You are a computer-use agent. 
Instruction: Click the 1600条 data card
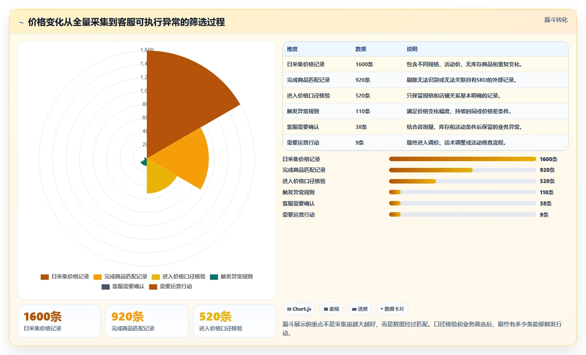(59, 321)
